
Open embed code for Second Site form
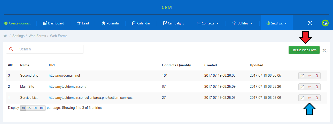[309, 76]
